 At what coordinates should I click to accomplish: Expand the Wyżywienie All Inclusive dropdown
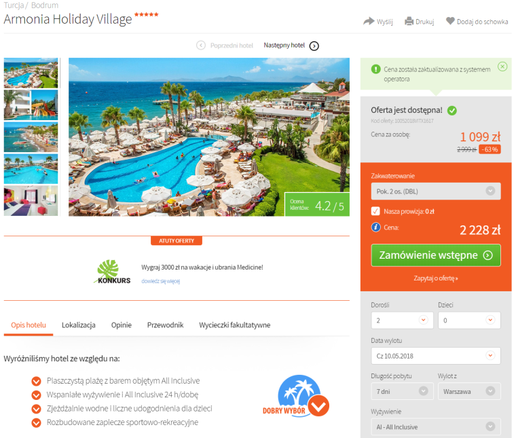(436, 427)
